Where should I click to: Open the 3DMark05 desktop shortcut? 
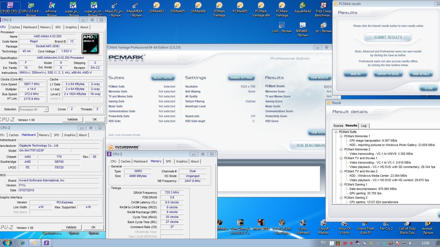click(x=177, y=8)
